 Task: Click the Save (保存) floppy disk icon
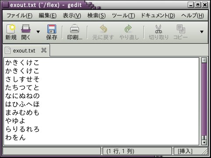pyautogui.click(x=52, y=29)
